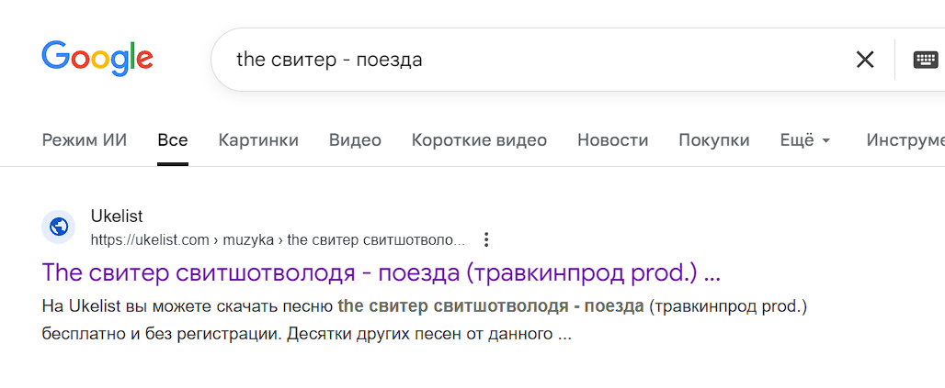
Task: Go to the Картинки tab
Action: [258, 140]
